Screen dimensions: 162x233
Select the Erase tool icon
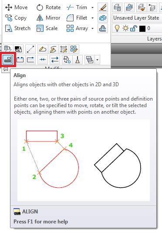click(x=103, y=7)
